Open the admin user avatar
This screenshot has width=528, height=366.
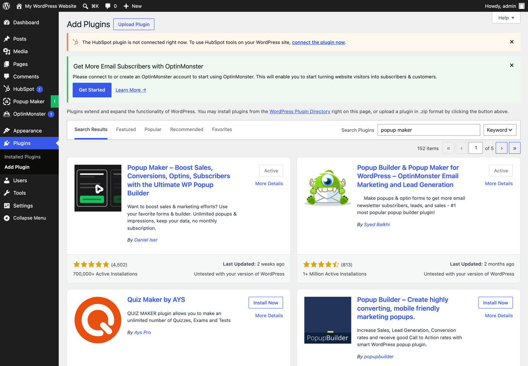click(x=521, y=6)
